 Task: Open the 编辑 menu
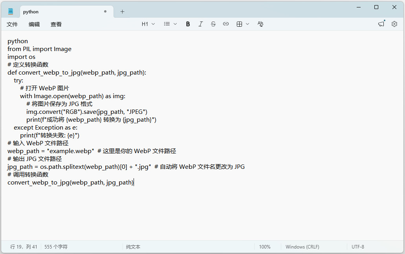[34, 24]
